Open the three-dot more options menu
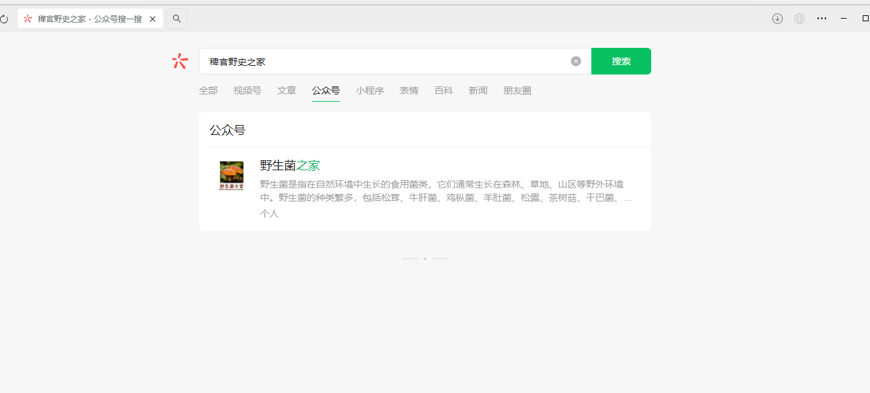 point(822,19)
